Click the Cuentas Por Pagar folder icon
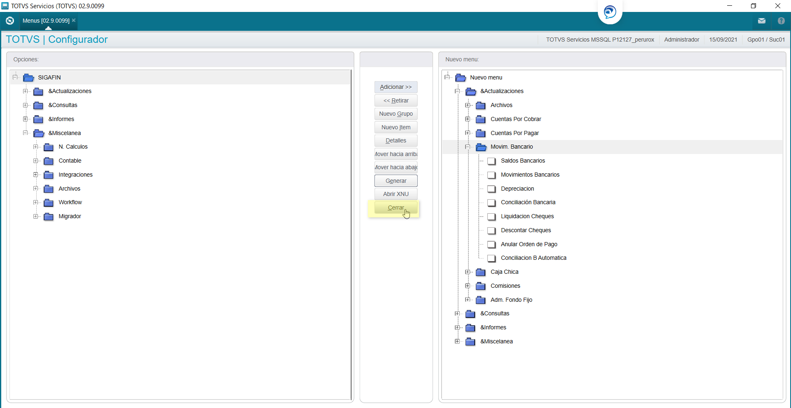This screenshot has width=791, height=408. pos(480,133)
